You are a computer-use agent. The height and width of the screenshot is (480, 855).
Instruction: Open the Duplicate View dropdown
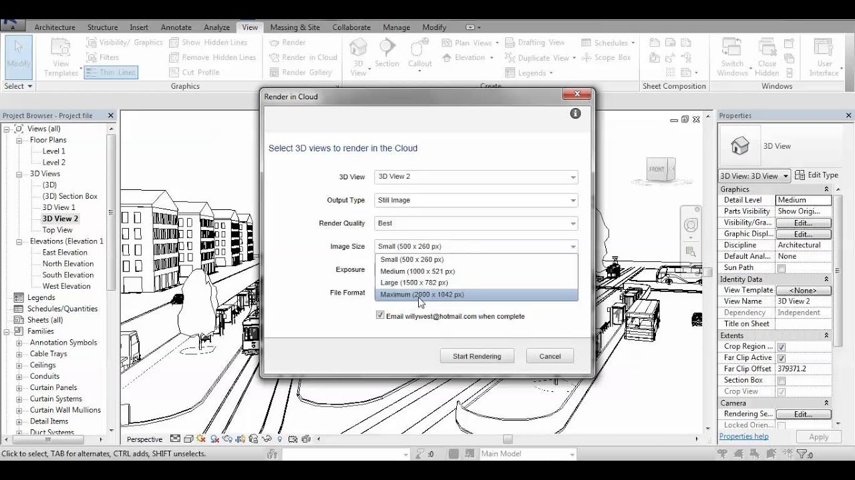[540, 57]
